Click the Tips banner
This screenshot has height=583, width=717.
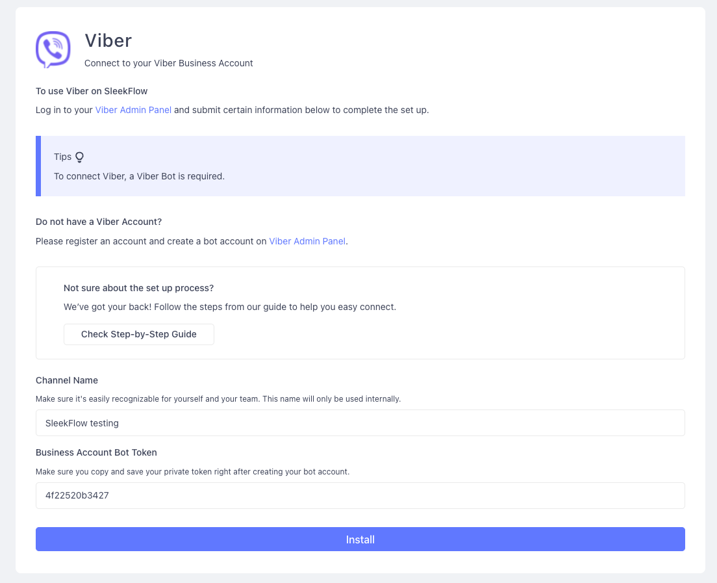360,166
